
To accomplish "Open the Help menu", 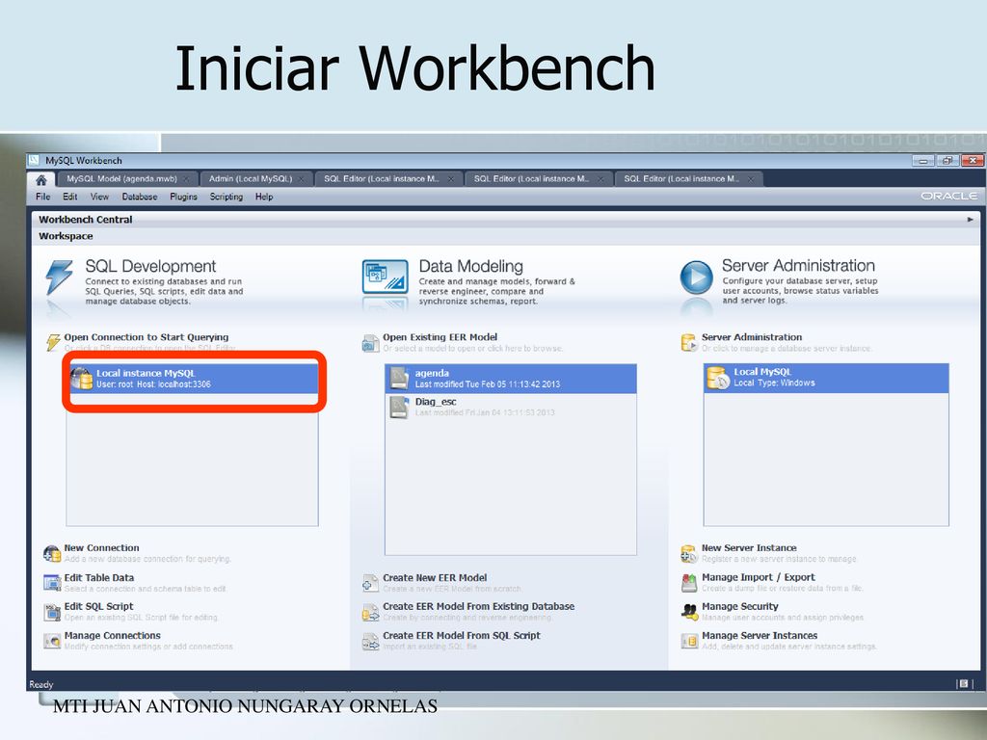I will click(x=264, y=197).
